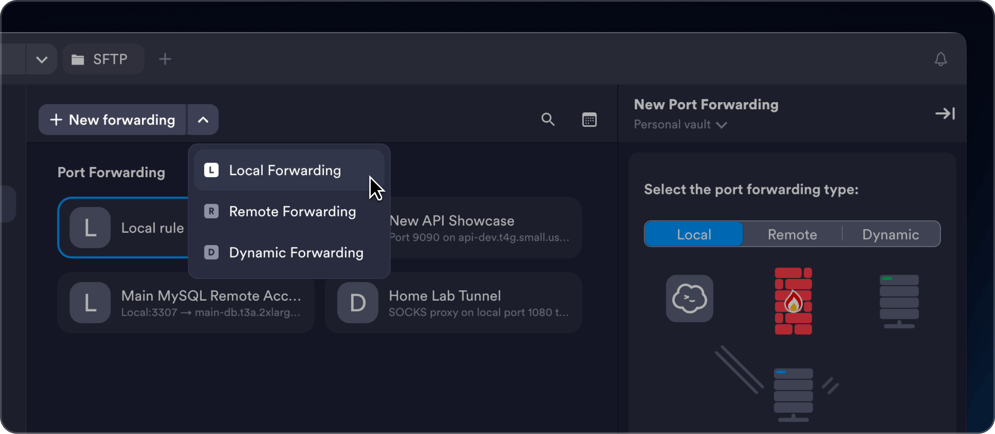Click the 'SOCKS proxy on local port 1080' text

click(479, 312)
